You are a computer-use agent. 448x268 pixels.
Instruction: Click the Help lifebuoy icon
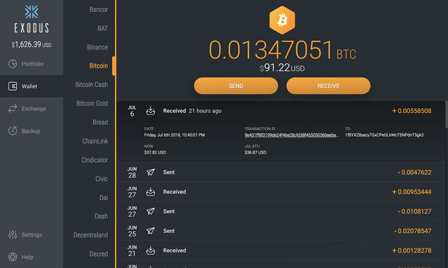pos(13,257)
